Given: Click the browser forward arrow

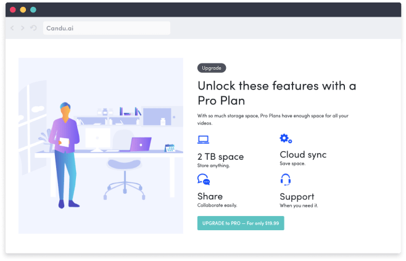Looking at the screenshot, I should [23, 28].
